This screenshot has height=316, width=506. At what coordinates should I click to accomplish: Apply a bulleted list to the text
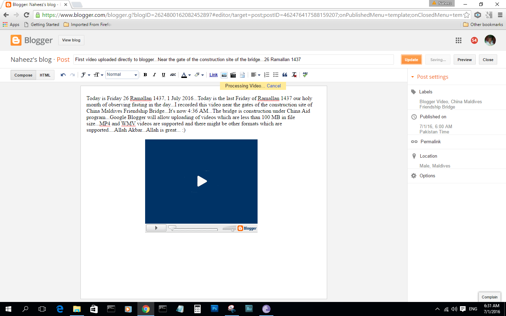click(276, 75)
